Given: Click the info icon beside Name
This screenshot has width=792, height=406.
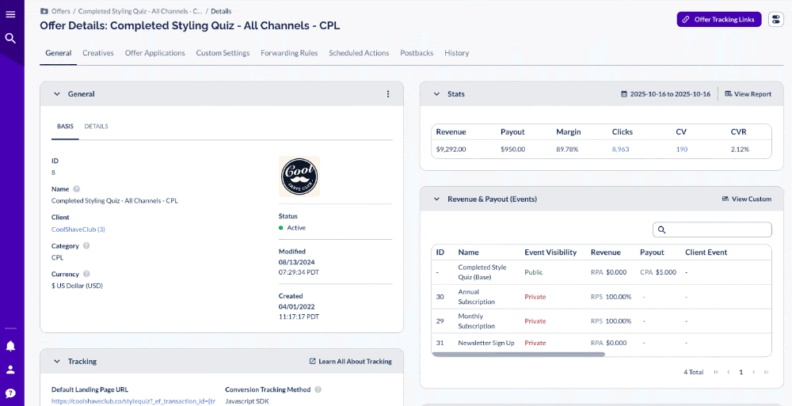Looking at the screenshot, I should click(77, 189).
